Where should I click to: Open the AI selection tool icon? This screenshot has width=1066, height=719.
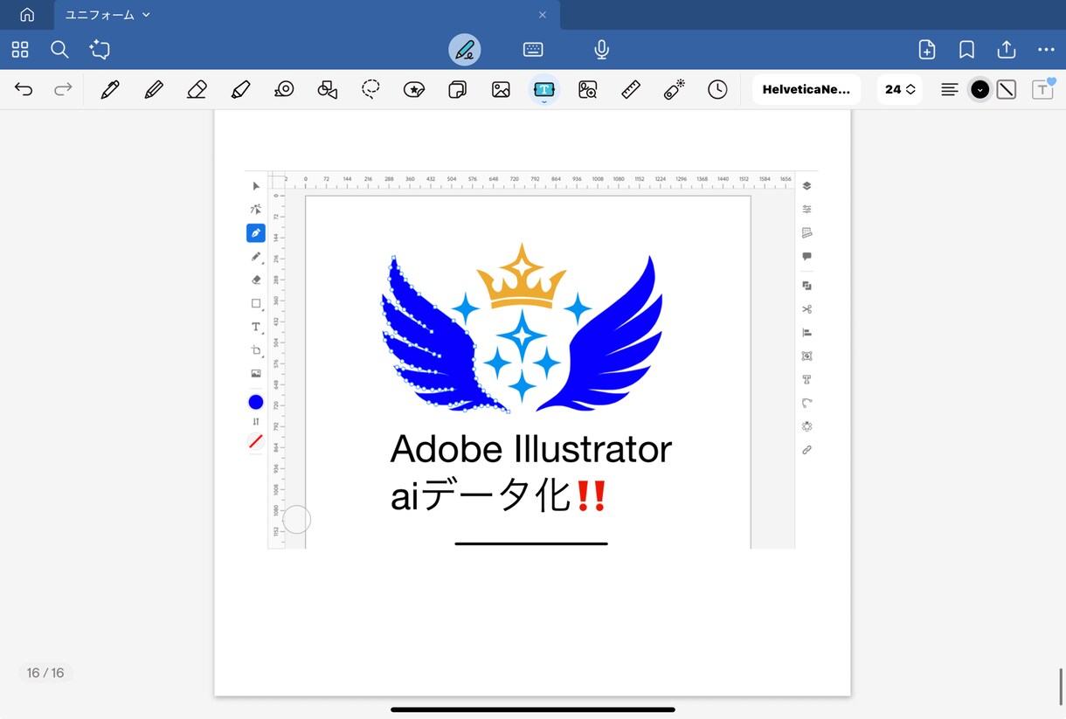coord(100,50)
